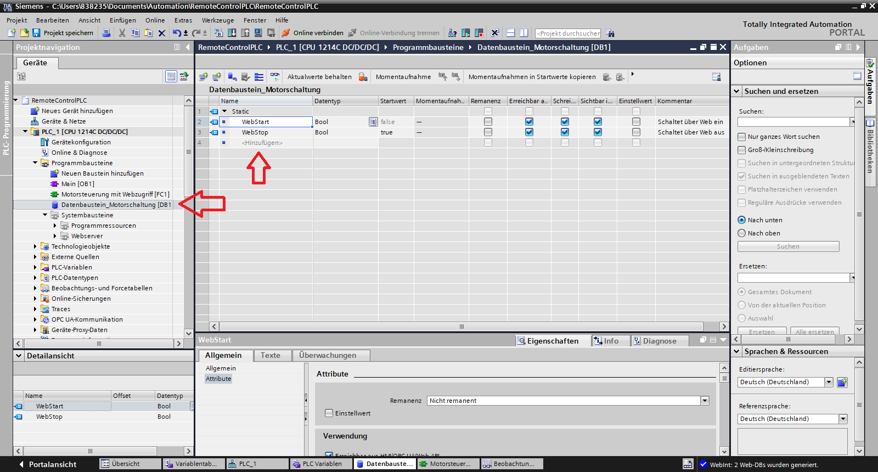Click the Suchen text input field

point(793,122)
